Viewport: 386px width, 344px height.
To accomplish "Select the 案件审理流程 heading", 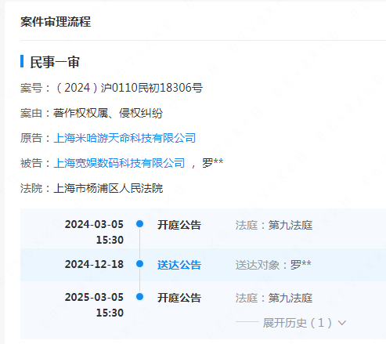I will pyautogui.click(x=56, y=22).
